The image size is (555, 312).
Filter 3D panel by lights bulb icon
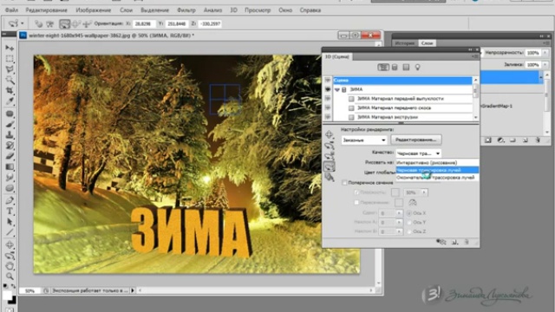pyautogui.click(x=418, y=68)
